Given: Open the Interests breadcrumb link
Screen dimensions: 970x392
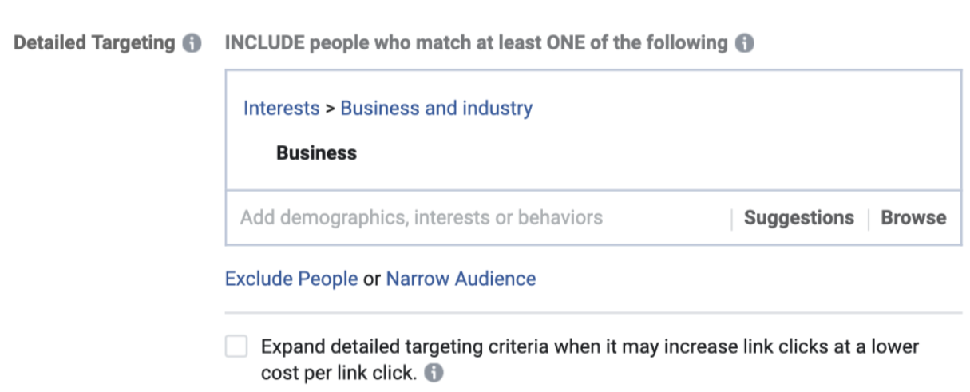Looking at the screenshot, I should coord(281,109).
